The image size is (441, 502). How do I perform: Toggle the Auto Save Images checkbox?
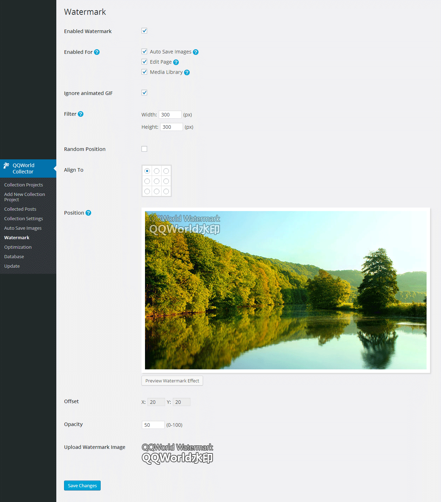pyautogui.click(x=144, y=51)
